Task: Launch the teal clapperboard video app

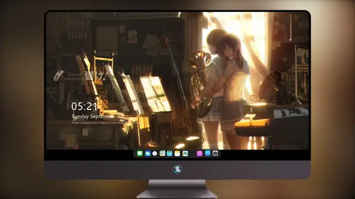Action: [x=169, y=154]
